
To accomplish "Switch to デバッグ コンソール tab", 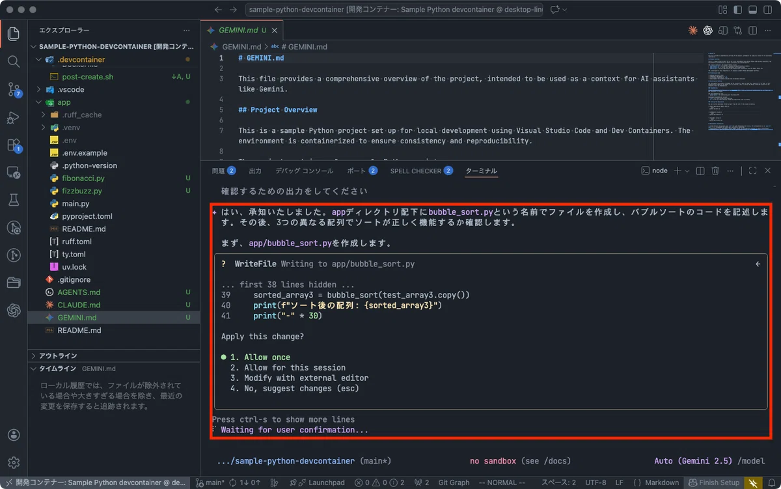I will click(304, 171).
